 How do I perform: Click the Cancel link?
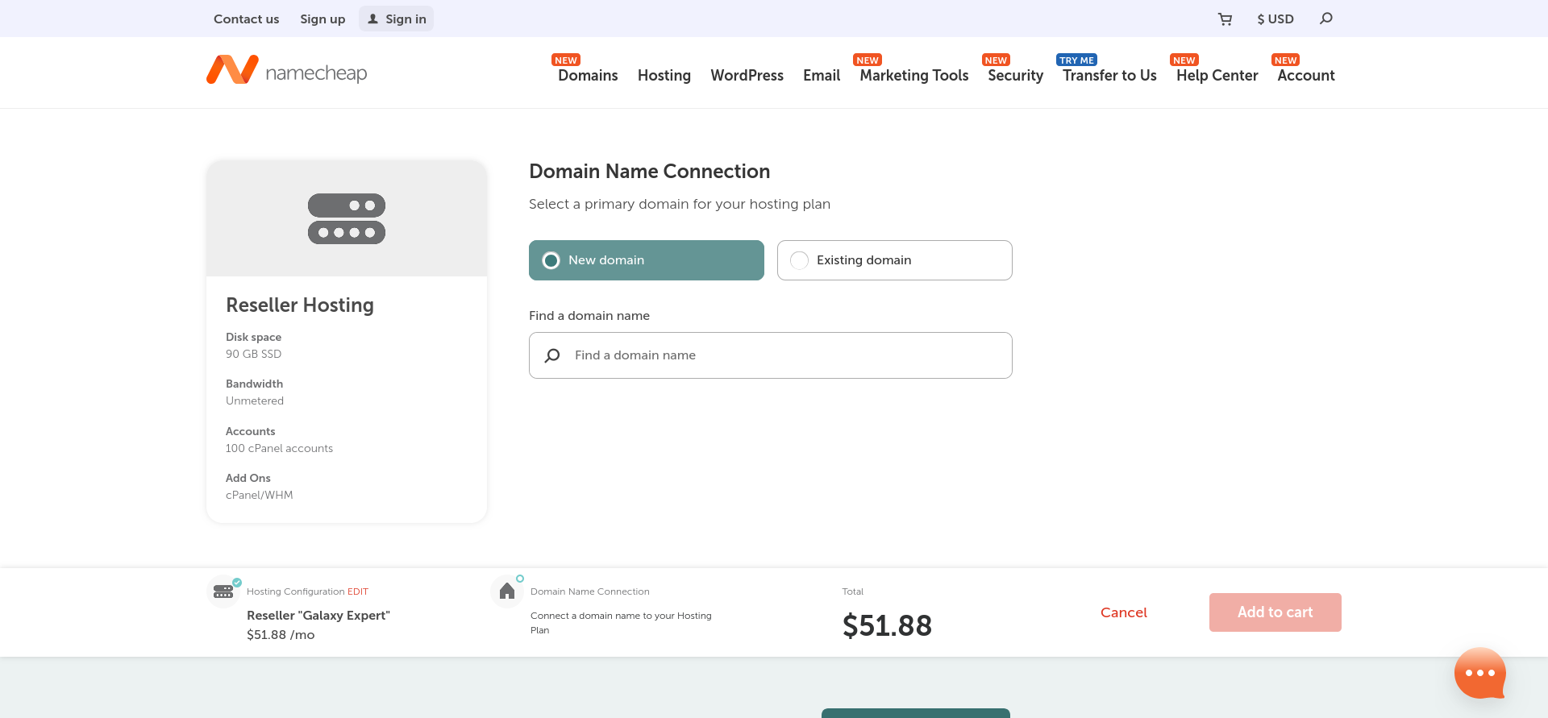(x=1124, y=612)
